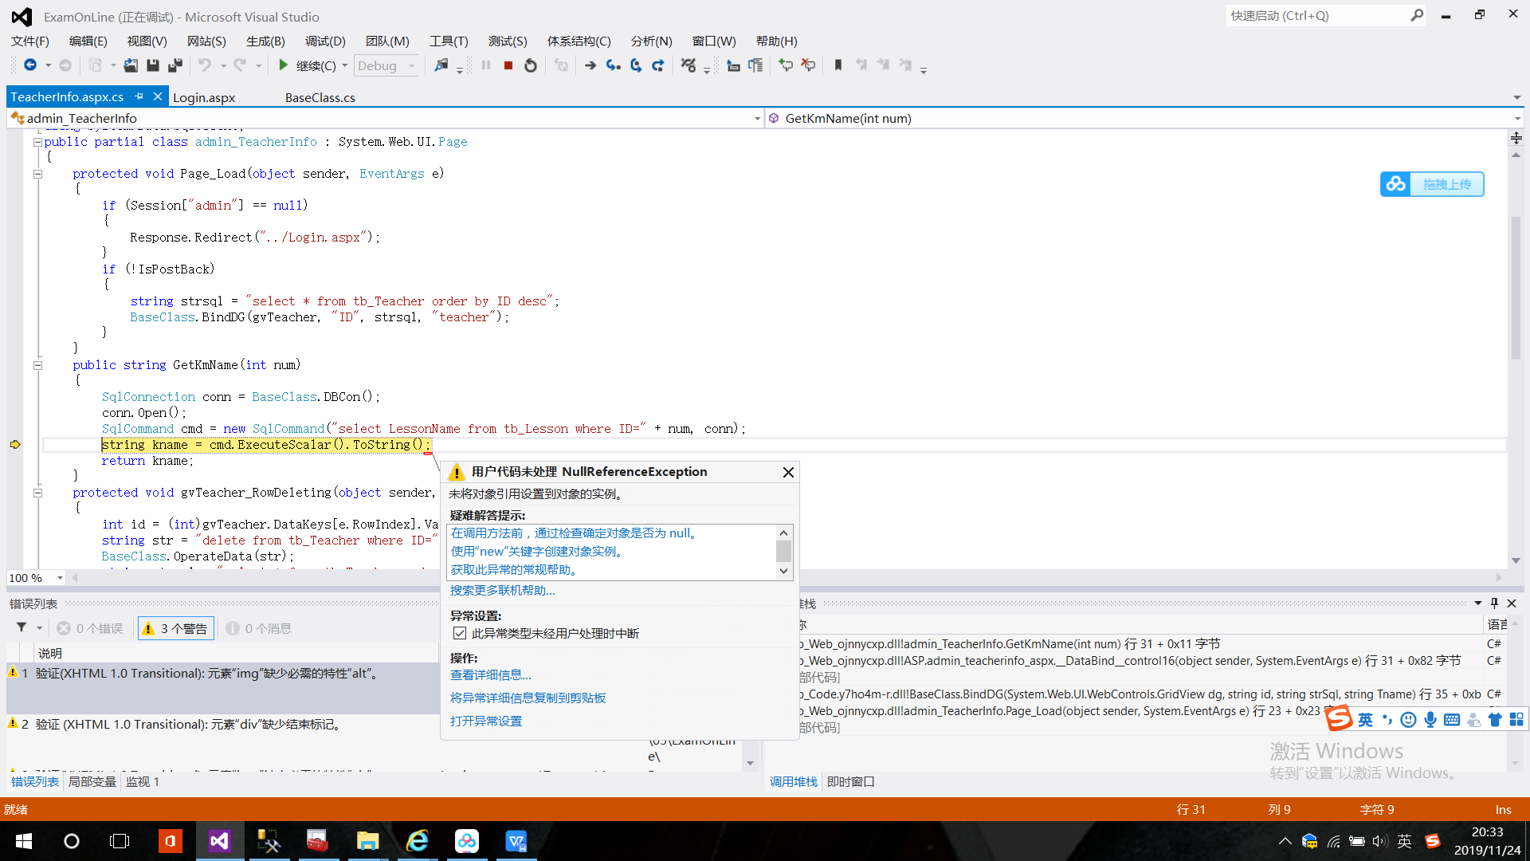Click the Attach to Process icon

pyautogui.click(x=441, y=65)
